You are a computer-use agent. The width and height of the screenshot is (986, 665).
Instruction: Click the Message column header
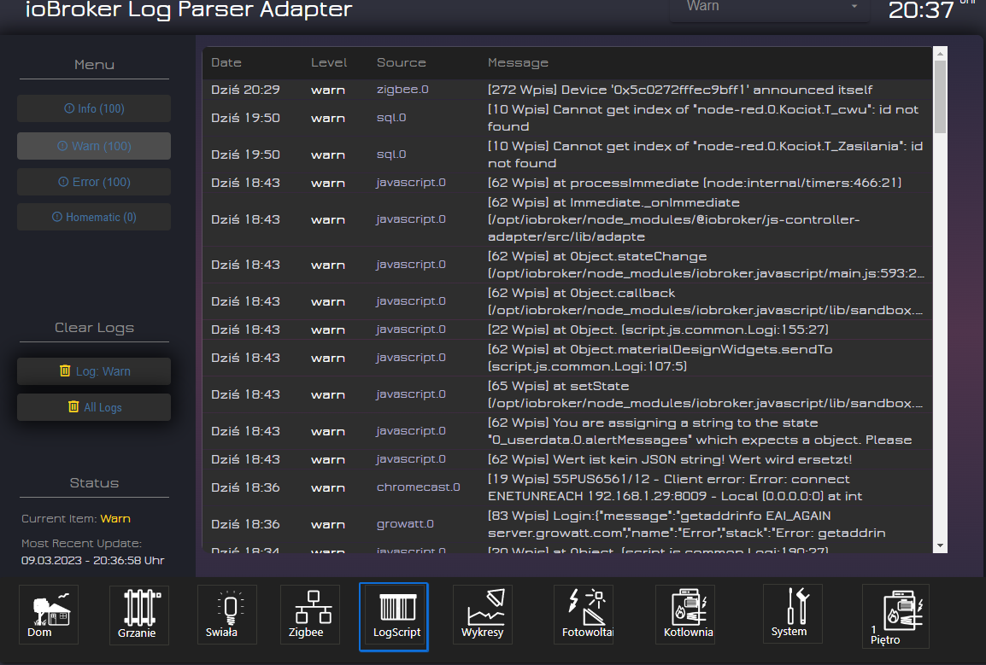518,62
